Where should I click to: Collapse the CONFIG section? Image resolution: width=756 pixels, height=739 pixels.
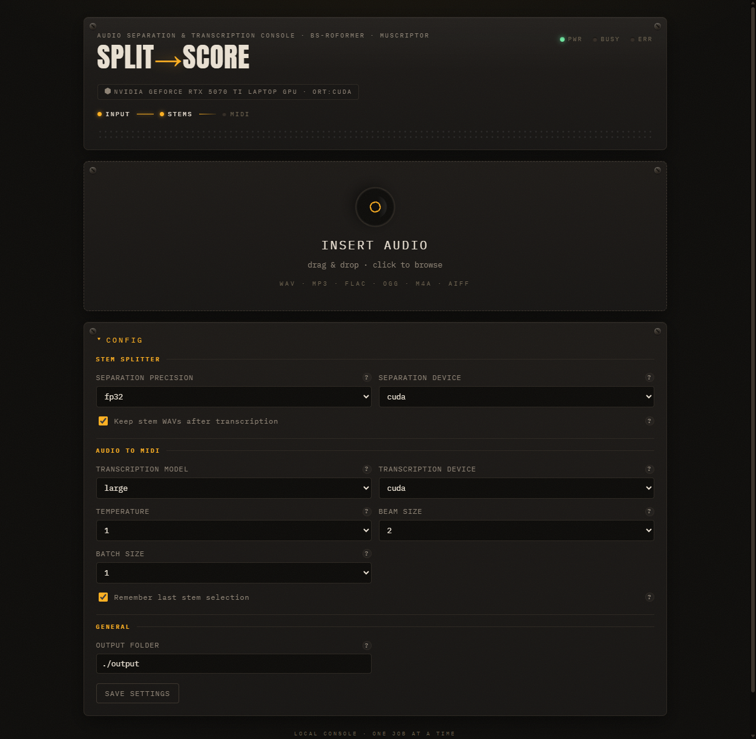[120, 340]
